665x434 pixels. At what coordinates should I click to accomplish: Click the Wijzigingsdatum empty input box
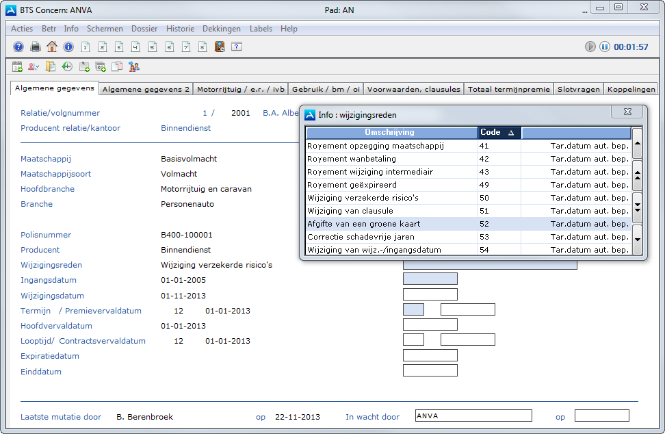click(430, 294)
